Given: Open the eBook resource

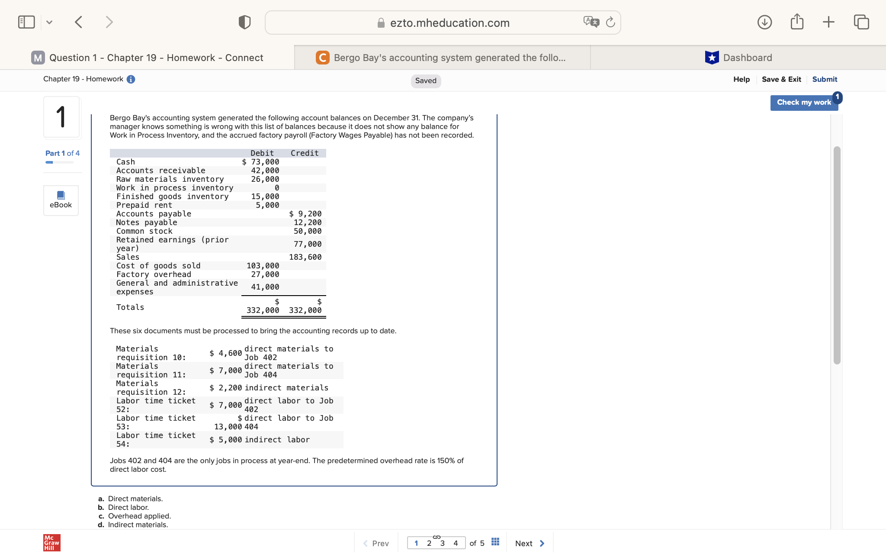Looking at the screenshot, I should pos(61,200).
